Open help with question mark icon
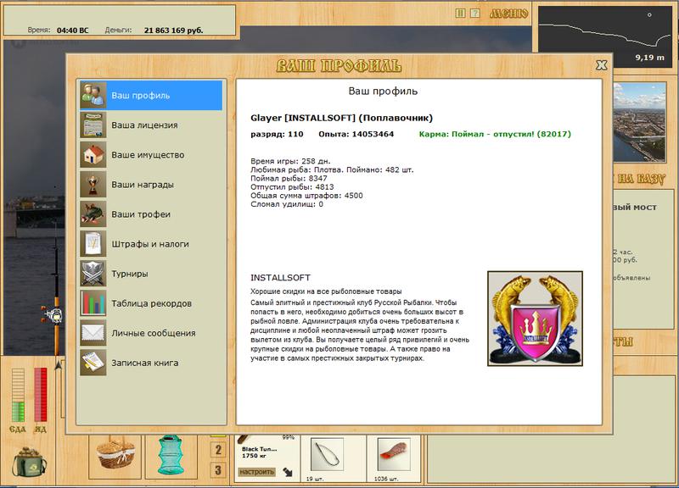Image resolution: width=679 pixels, height=488 pixels. coord(475,14)
